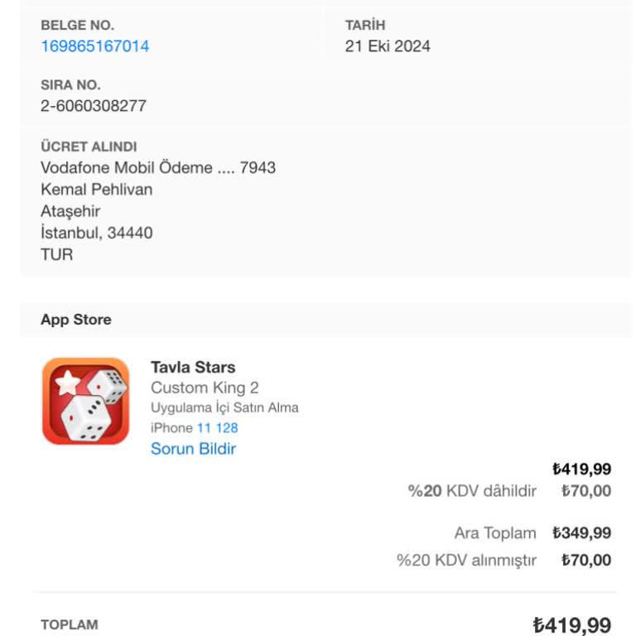
Task: Select the Tavla Stars app title
Action: pyautogui.click(x=193, y=367)
